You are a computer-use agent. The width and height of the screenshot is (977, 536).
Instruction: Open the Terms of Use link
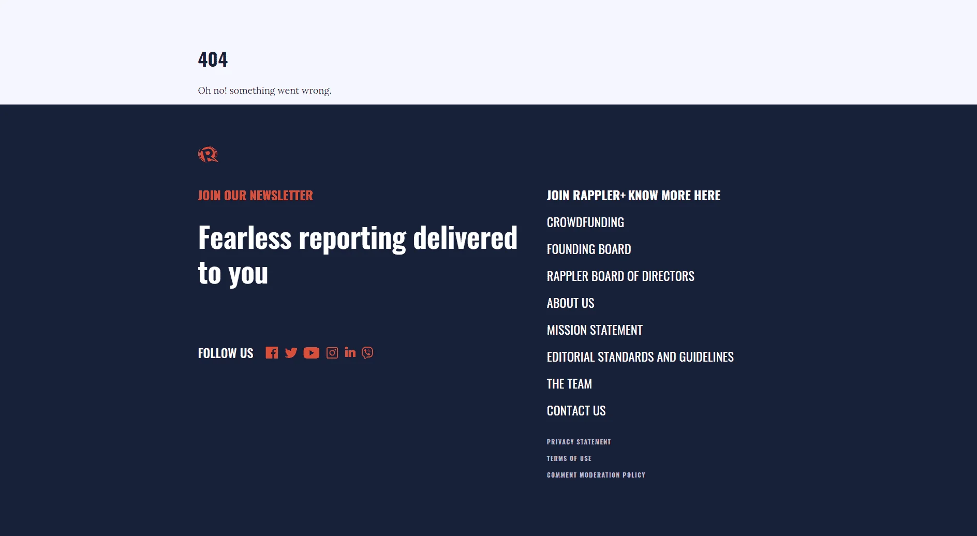[x=569, y=458]
